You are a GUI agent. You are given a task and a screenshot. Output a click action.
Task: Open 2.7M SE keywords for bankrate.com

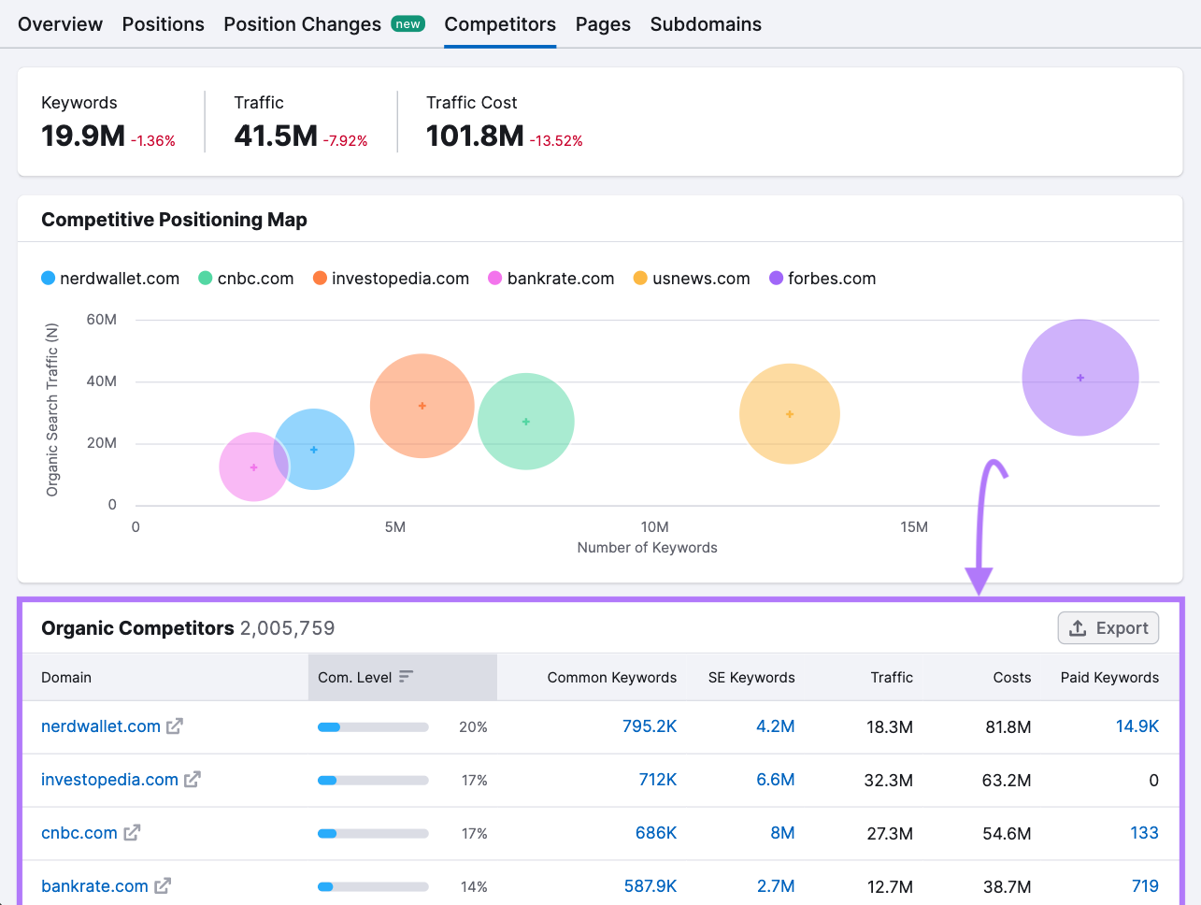click(x=776, y=885)
